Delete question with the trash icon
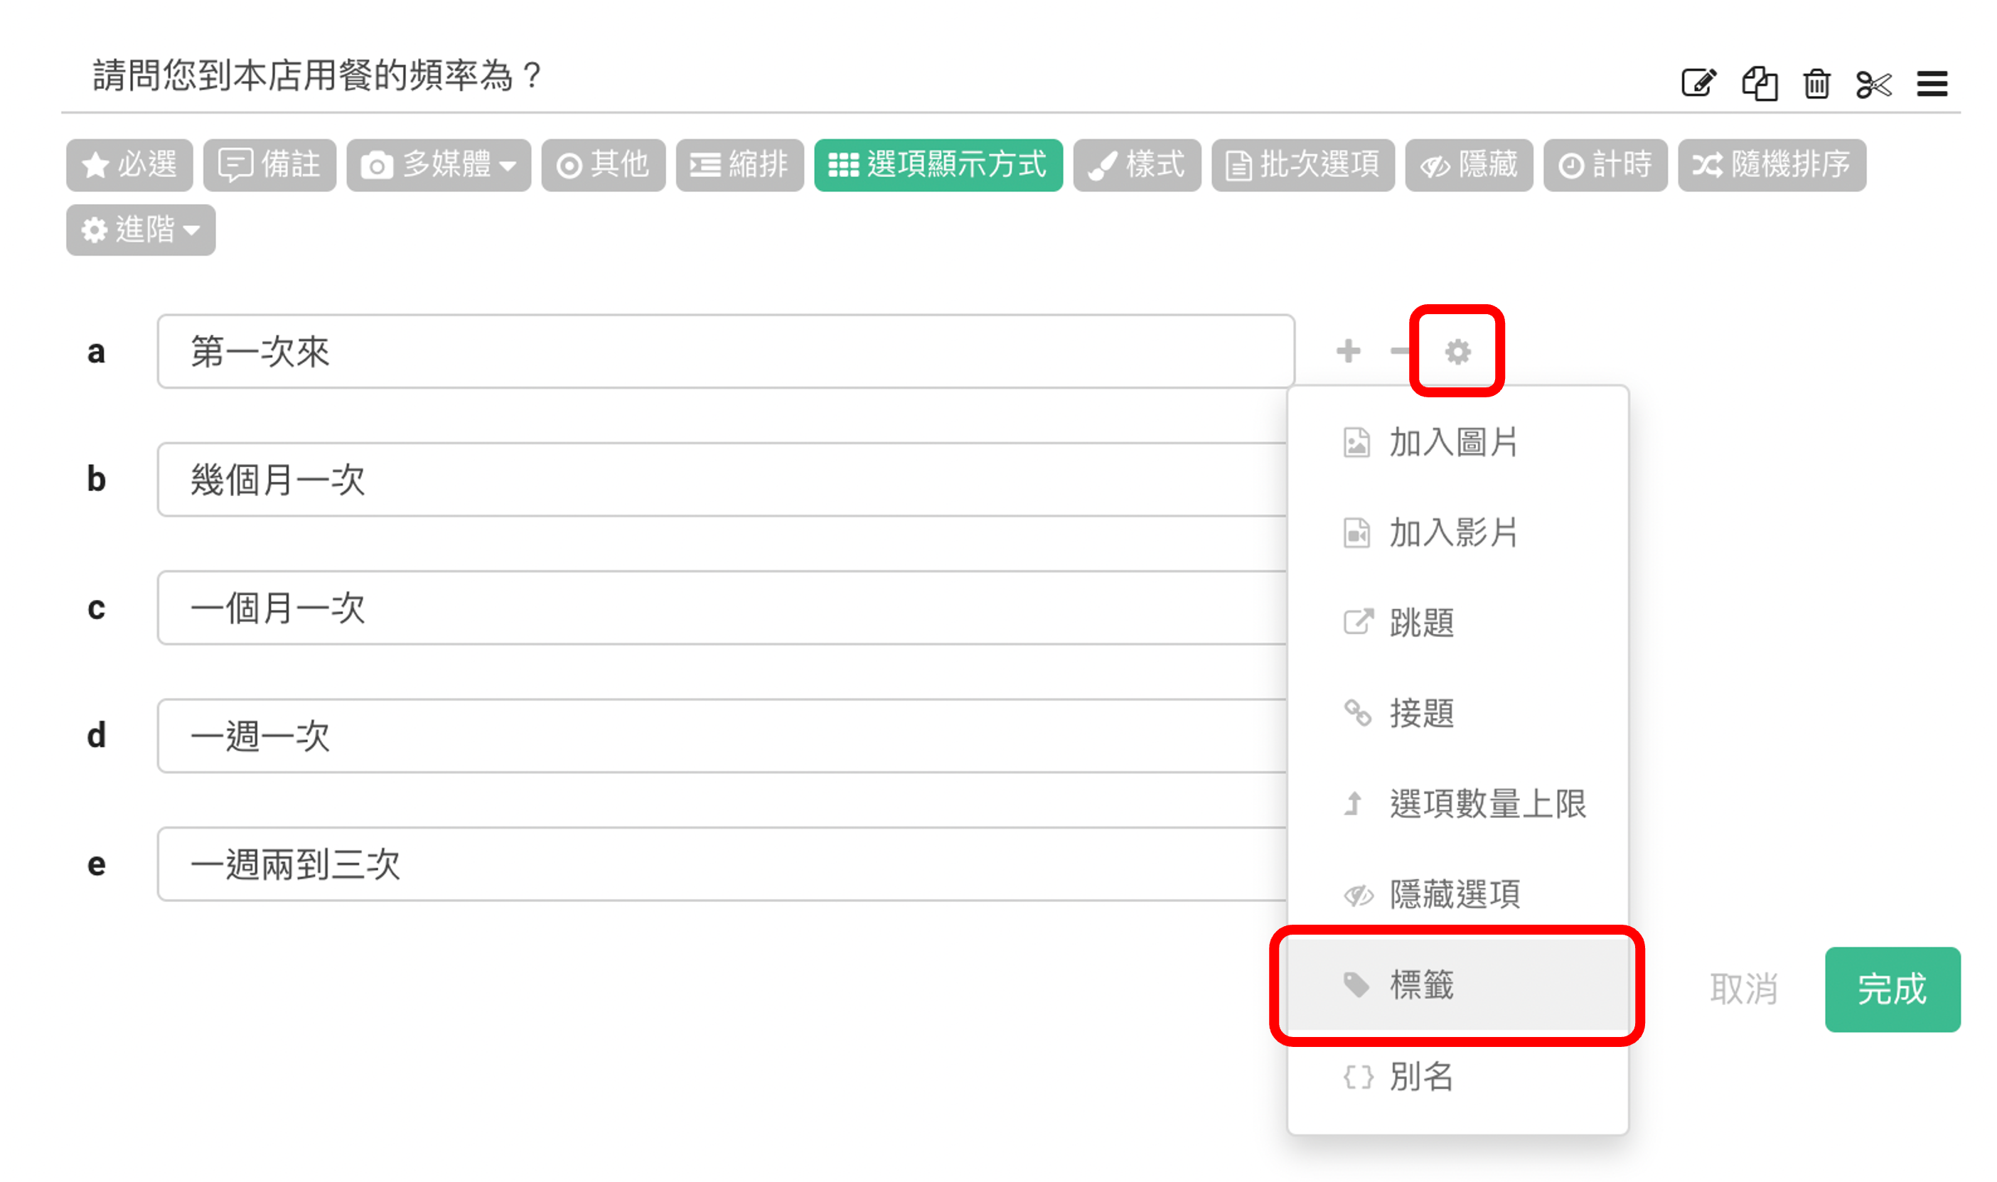Viewport: 1997px width, 1182px height. click(x=1816, y=84)
